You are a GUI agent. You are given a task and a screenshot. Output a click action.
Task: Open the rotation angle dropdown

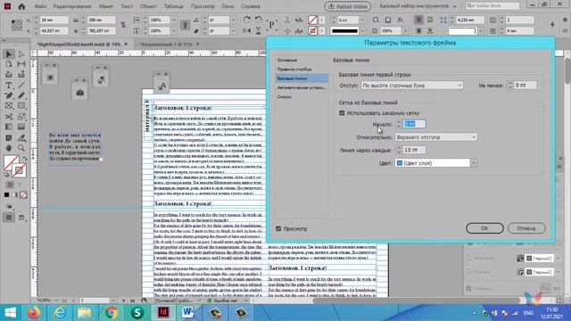(x=234, y=20)
